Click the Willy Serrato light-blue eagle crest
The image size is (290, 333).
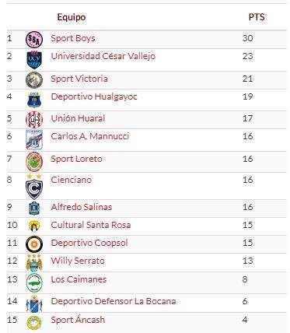[34, 262]
